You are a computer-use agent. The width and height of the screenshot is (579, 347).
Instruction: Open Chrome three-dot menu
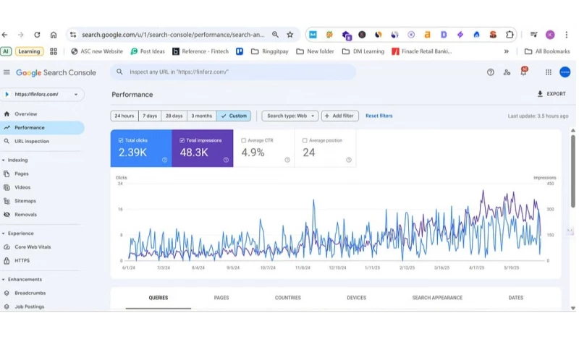click(x=567, y=35)
